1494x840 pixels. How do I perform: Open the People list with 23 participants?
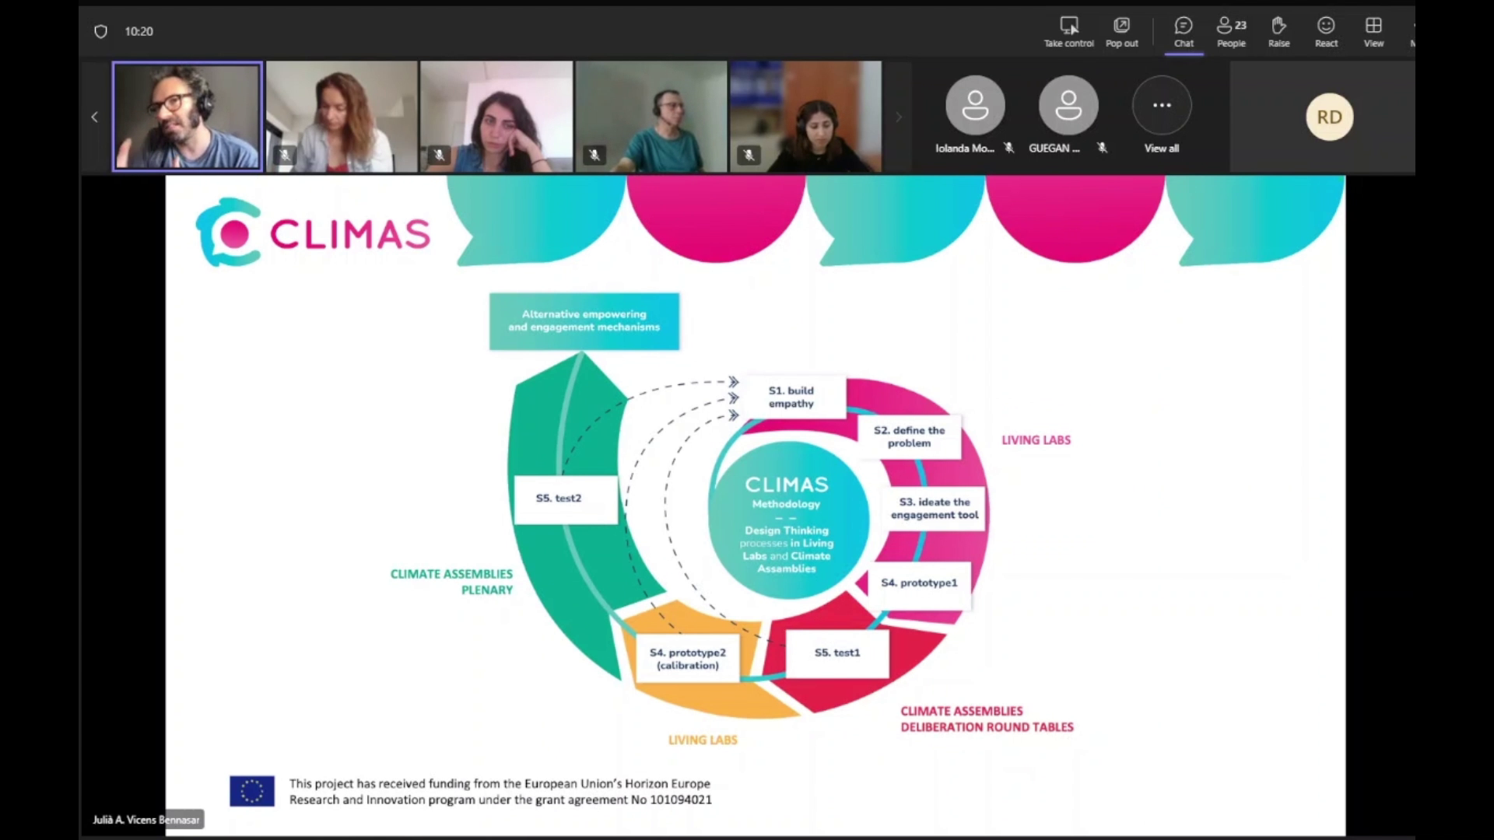pos(1231,33)
